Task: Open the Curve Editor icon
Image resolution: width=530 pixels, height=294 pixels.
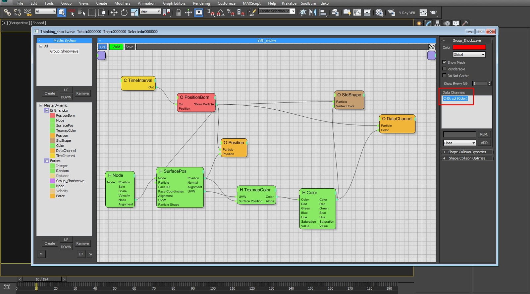Action: [x=357, y=13]
